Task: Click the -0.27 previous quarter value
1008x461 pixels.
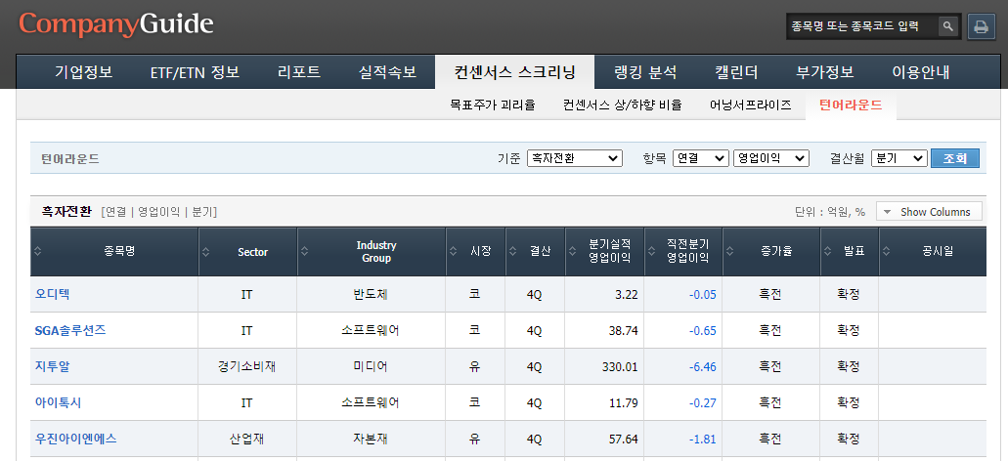Action: (702, 403)
